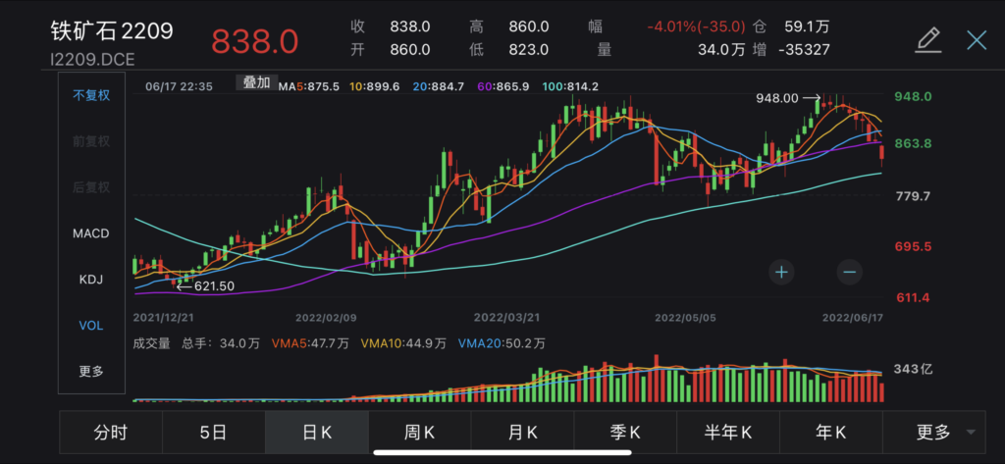Tap the 增 -35327 position change value

tap(792, 50)
